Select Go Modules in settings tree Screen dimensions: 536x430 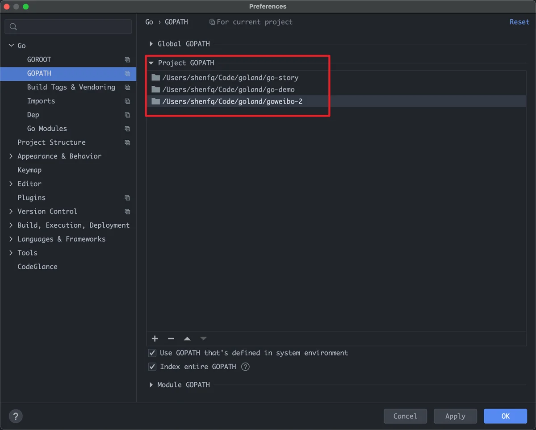pos(47,129)
